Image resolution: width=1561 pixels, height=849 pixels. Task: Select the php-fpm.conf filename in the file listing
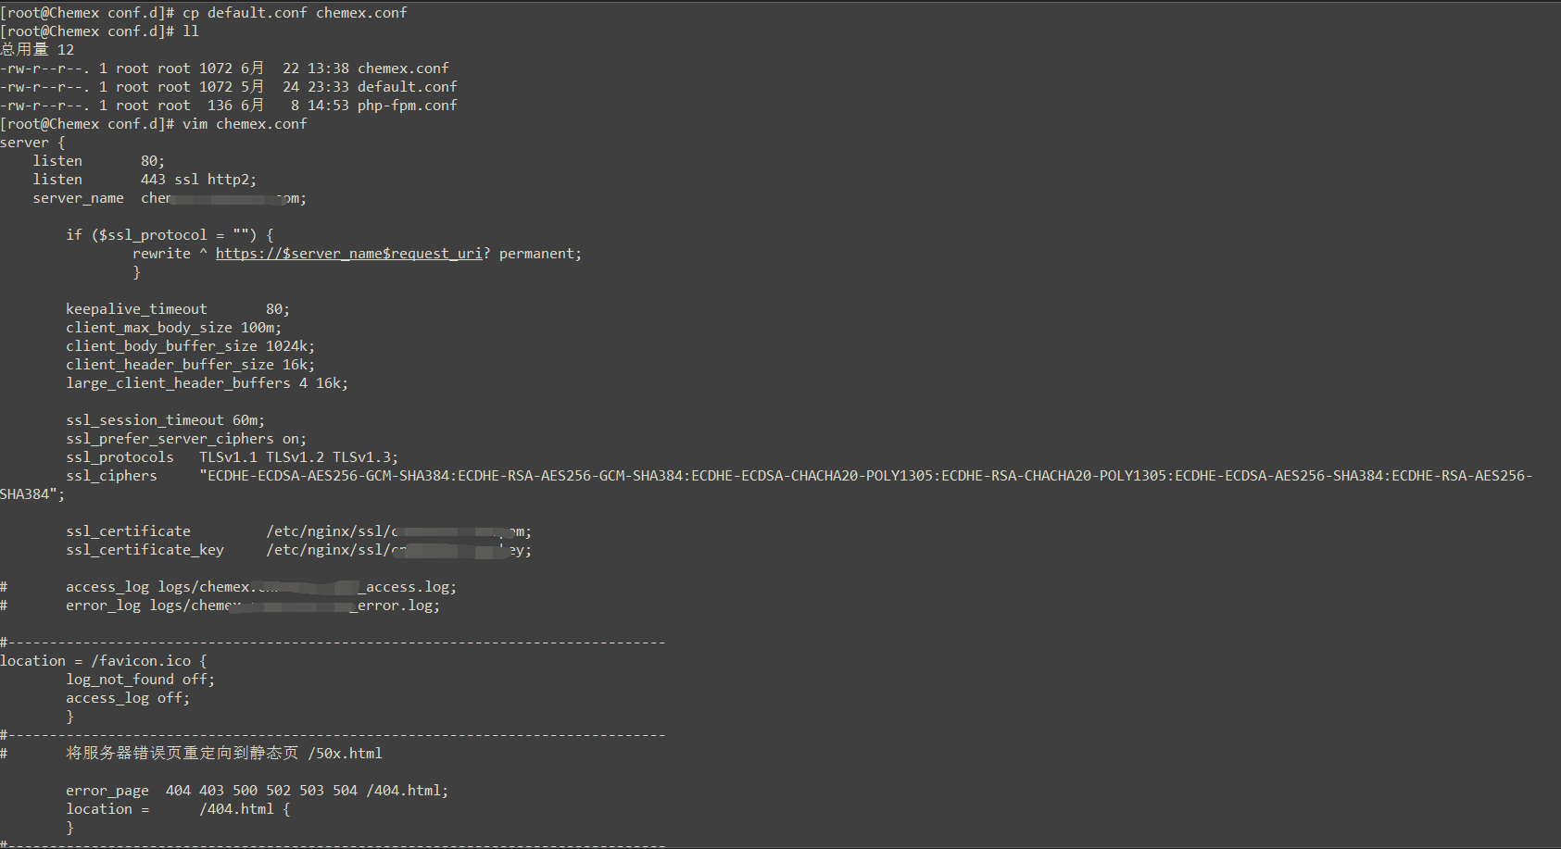click(x=408, y=106)
